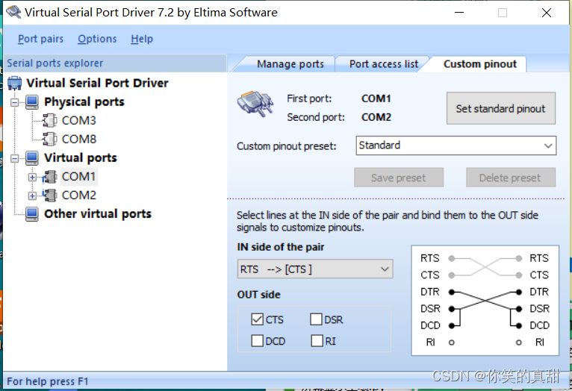The image size is (572, 391).
Task: Select COM1 label under Virtual ports
Action: click(78, 176)
